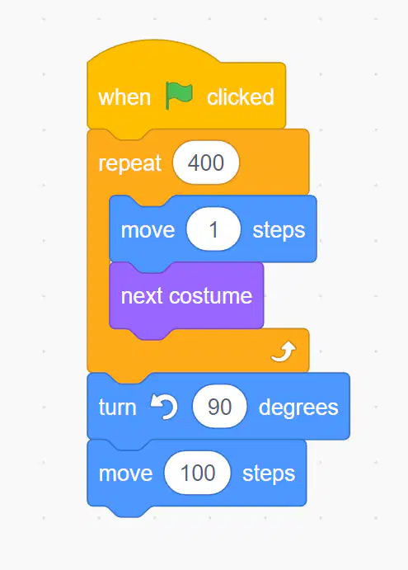Click the loop arrow icon in repeat block
Image resolution: width=408 pixels, height=570 pixels.
coord(284,351)
